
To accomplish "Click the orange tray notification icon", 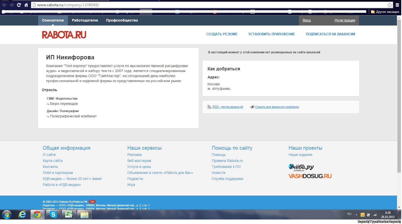I will (x=362, y=215).
